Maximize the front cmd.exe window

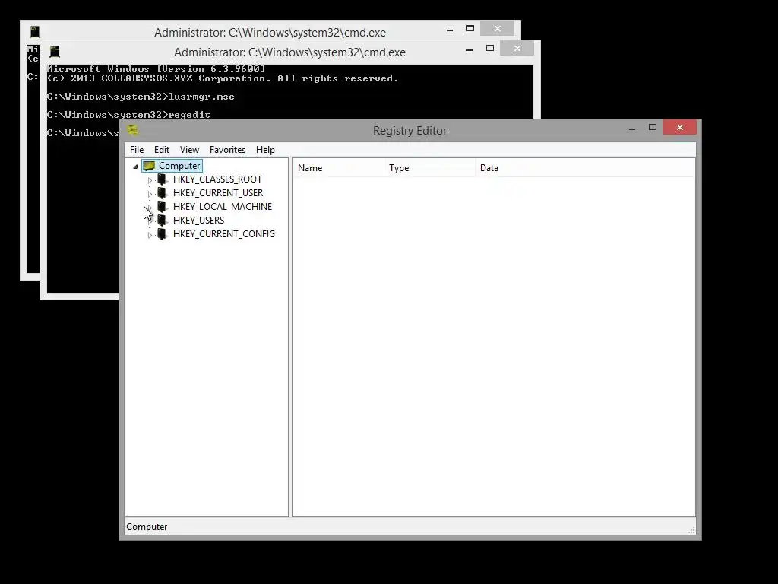tap(490, 48)
